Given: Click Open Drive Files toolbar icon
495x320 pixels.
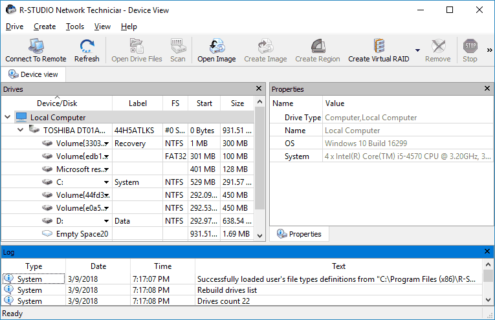Looking at the screenshot, I should click(137, 46).
